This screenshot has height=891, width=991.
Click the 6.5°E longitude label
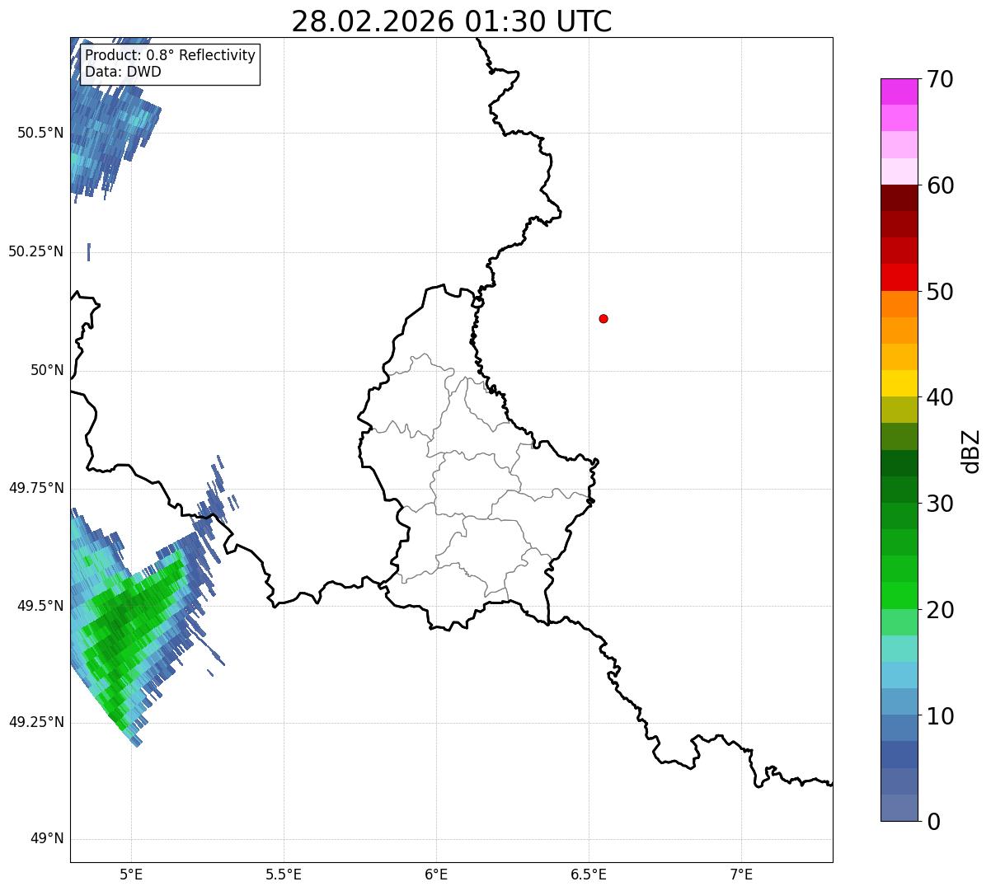(x=589, y=875)
